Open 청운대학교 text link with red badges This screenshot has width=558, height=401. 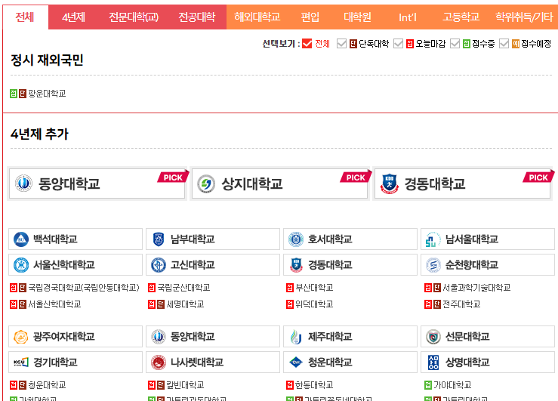47,385
